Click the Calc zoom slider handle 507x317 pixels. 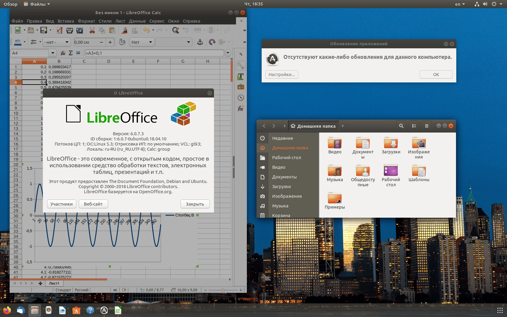223,290
